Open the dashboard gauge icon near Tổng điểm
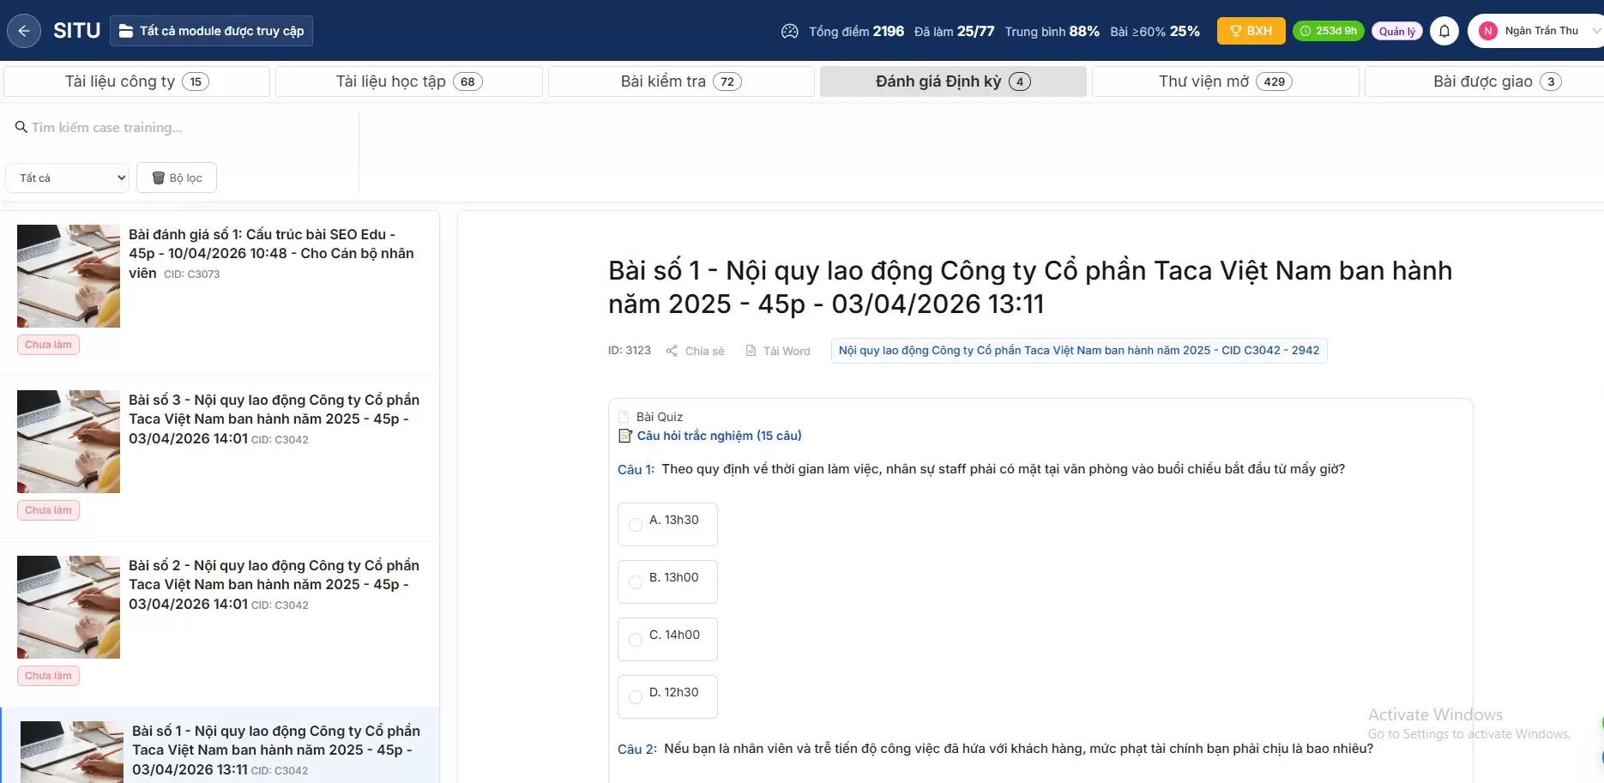Image resolution: width=1604 pixels, height=783 pixels. pyautogui.click(x=789, y=32)
